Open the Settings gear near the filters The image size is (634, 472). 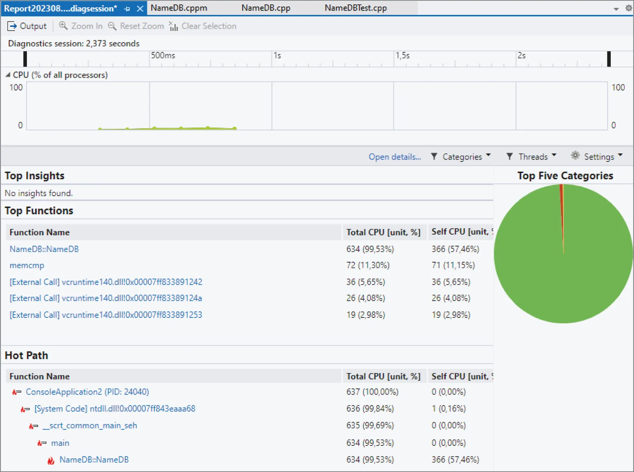(x=575, y=156)
